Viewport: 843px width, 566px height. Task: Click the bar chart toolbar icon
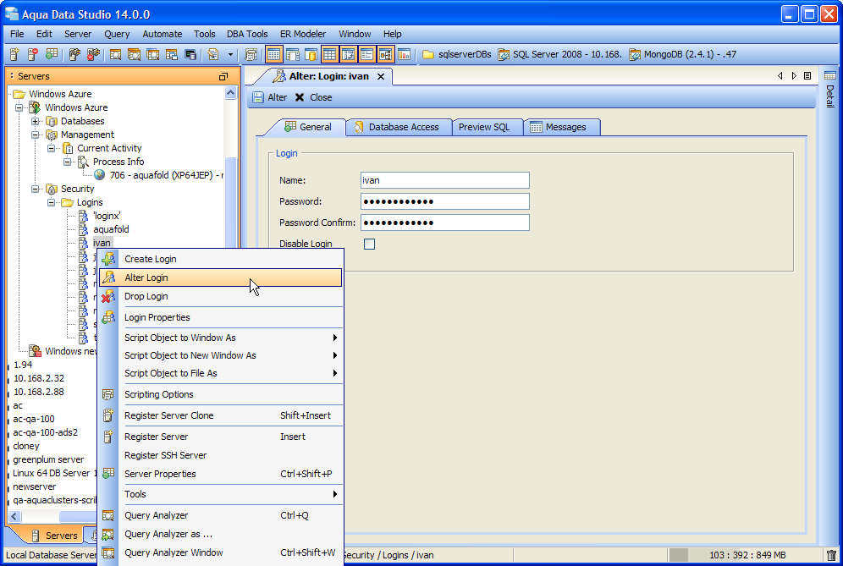[x=405, y=54]
